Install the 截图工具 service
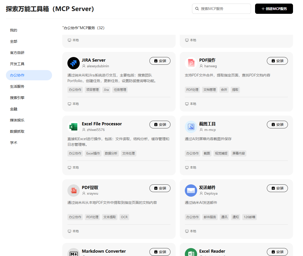This screenshot has width=303, height=256. coord(277,125)
